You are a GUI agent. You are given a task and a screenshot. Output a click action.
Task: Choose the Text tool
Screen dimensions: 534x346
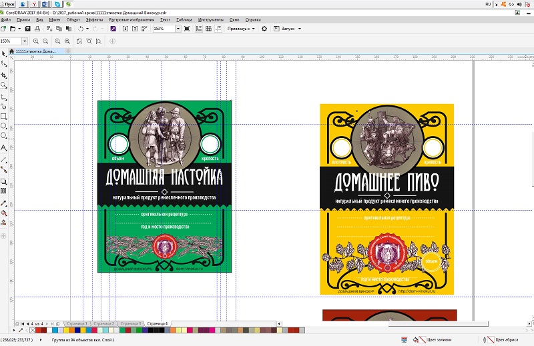pos(4,147)
